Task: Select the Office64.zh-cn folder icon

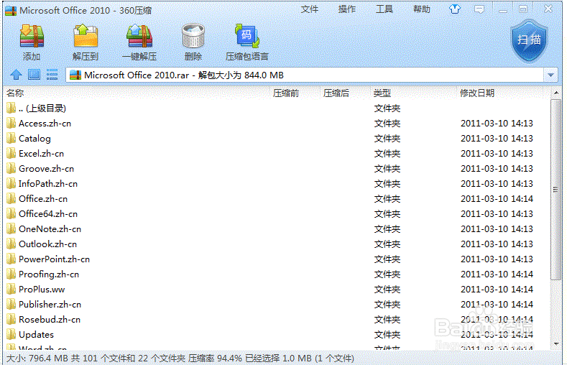Action: click(x=11, y=214)
